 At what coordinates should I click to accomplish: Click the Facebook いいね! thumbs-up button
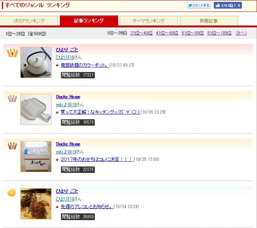pos(228,5)
